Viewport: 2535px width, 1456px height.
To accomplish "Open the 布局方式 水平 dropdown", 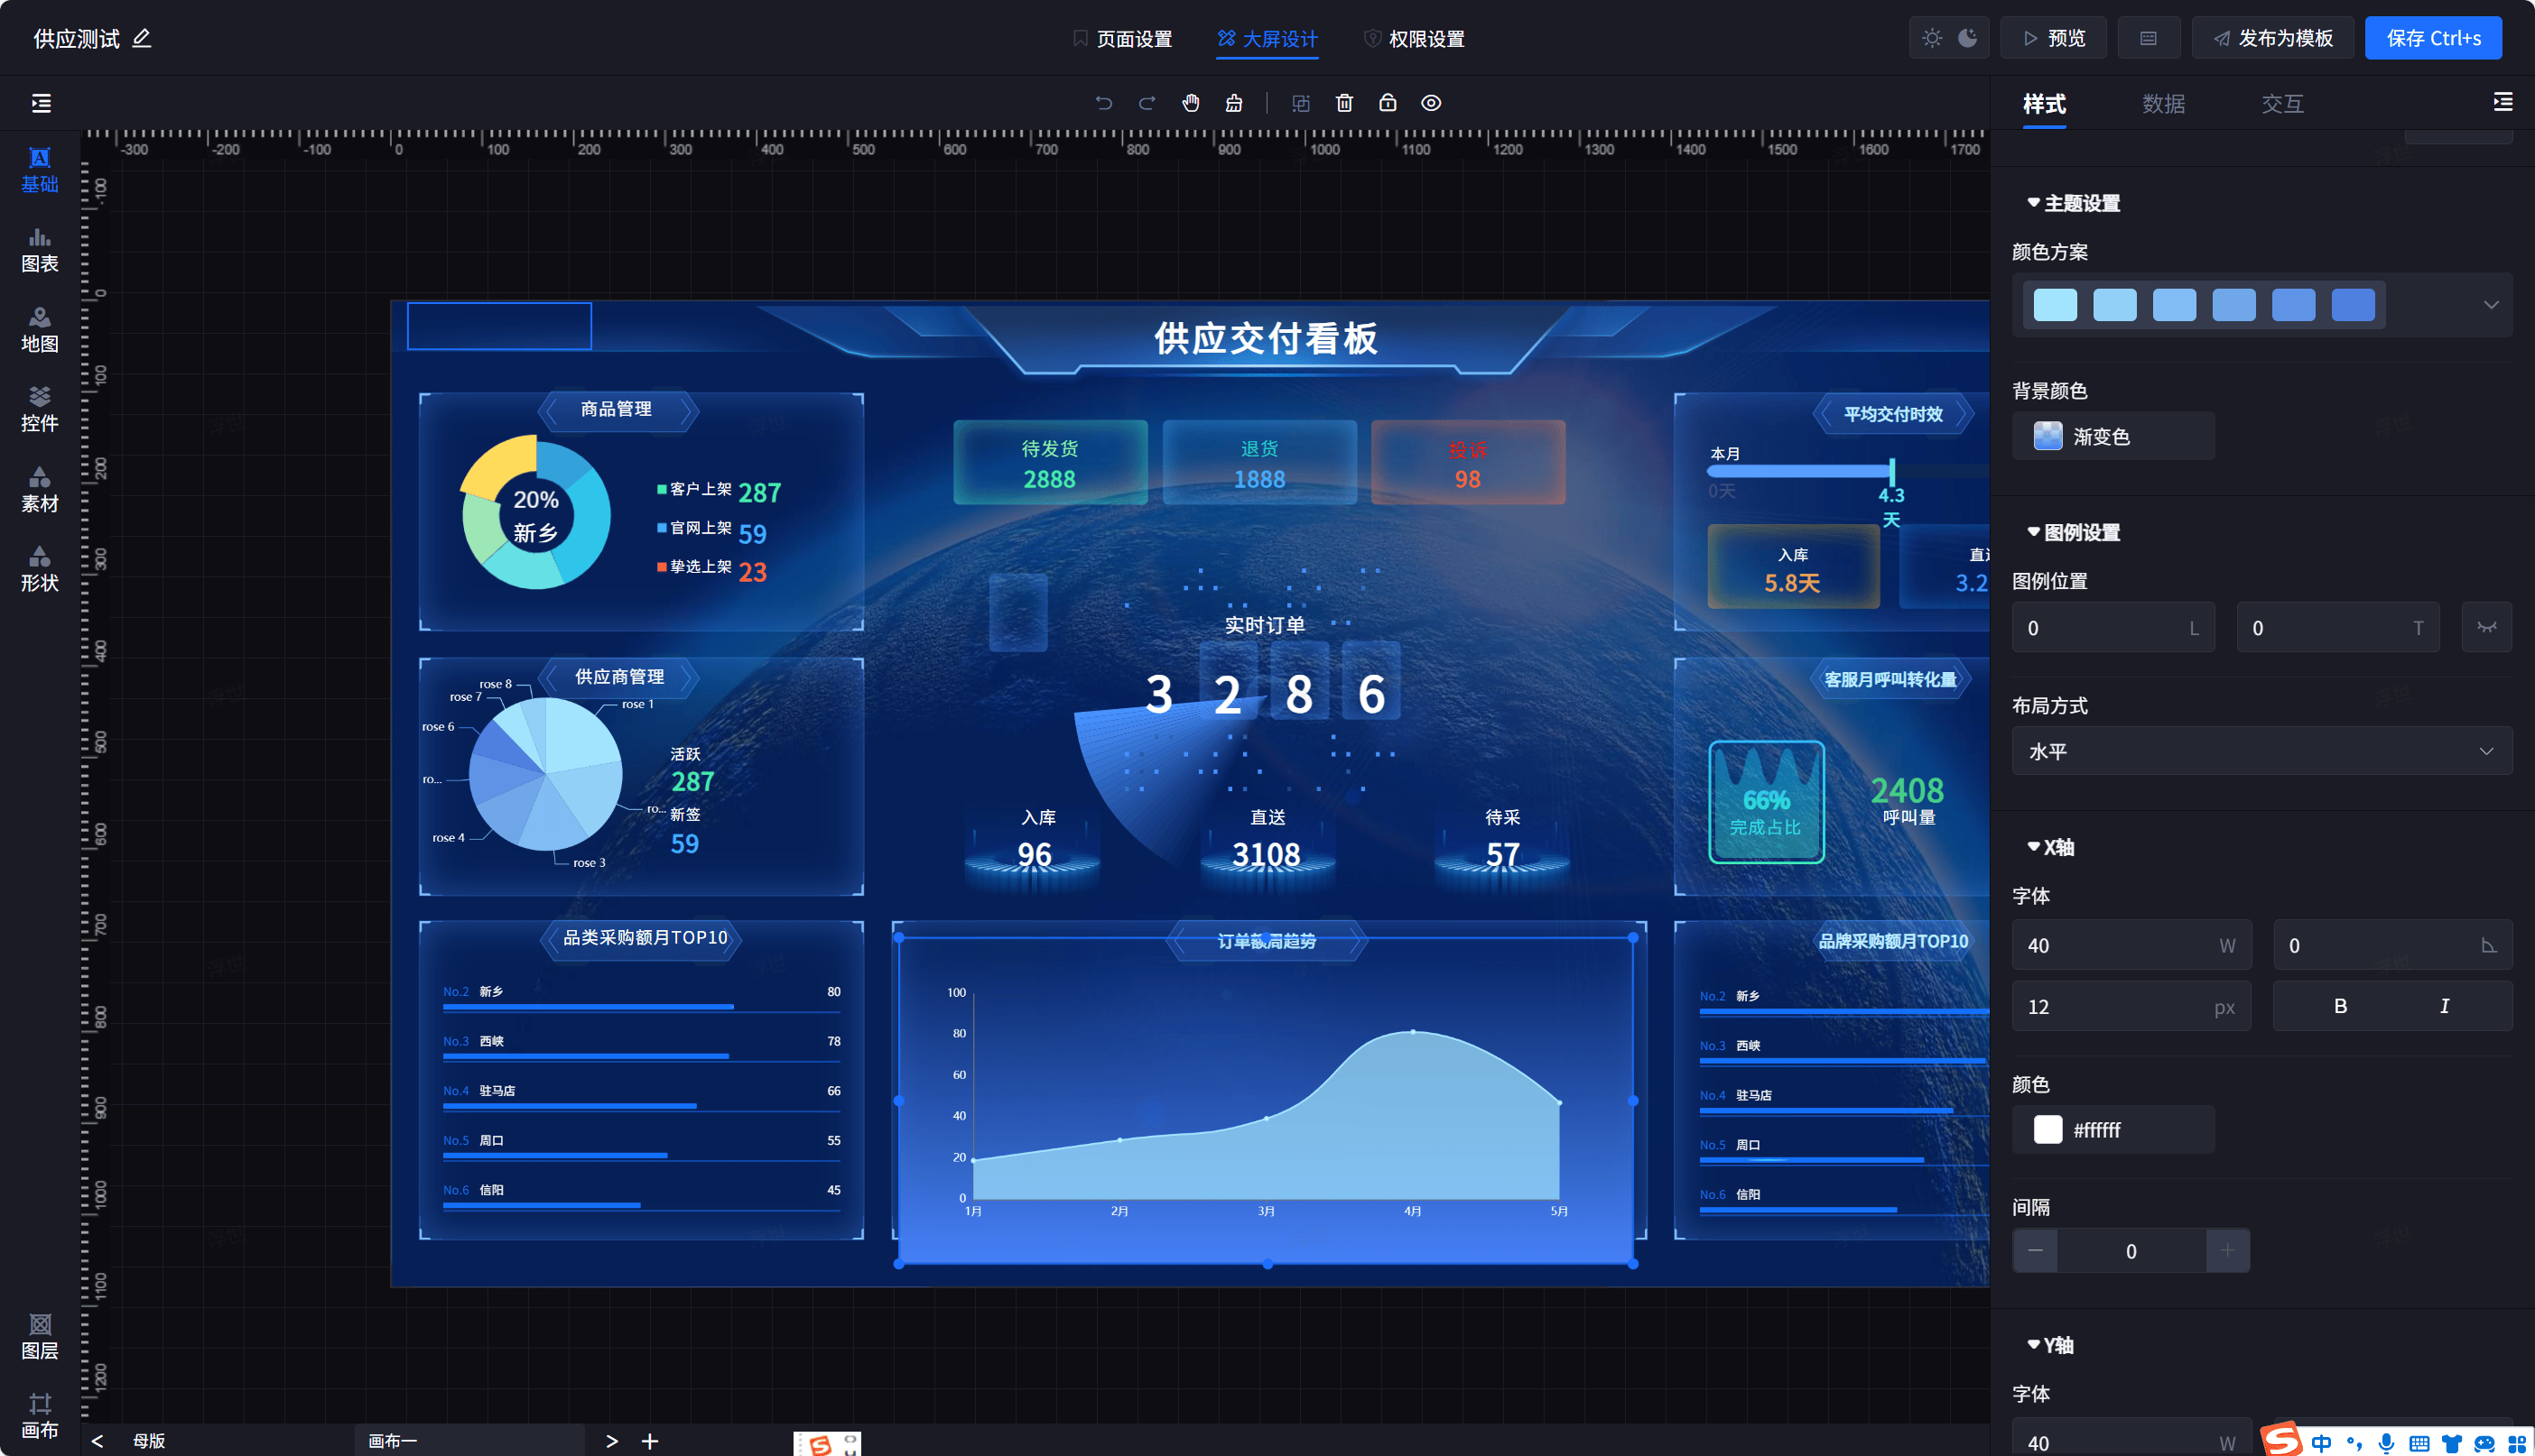I will 2261,751.
